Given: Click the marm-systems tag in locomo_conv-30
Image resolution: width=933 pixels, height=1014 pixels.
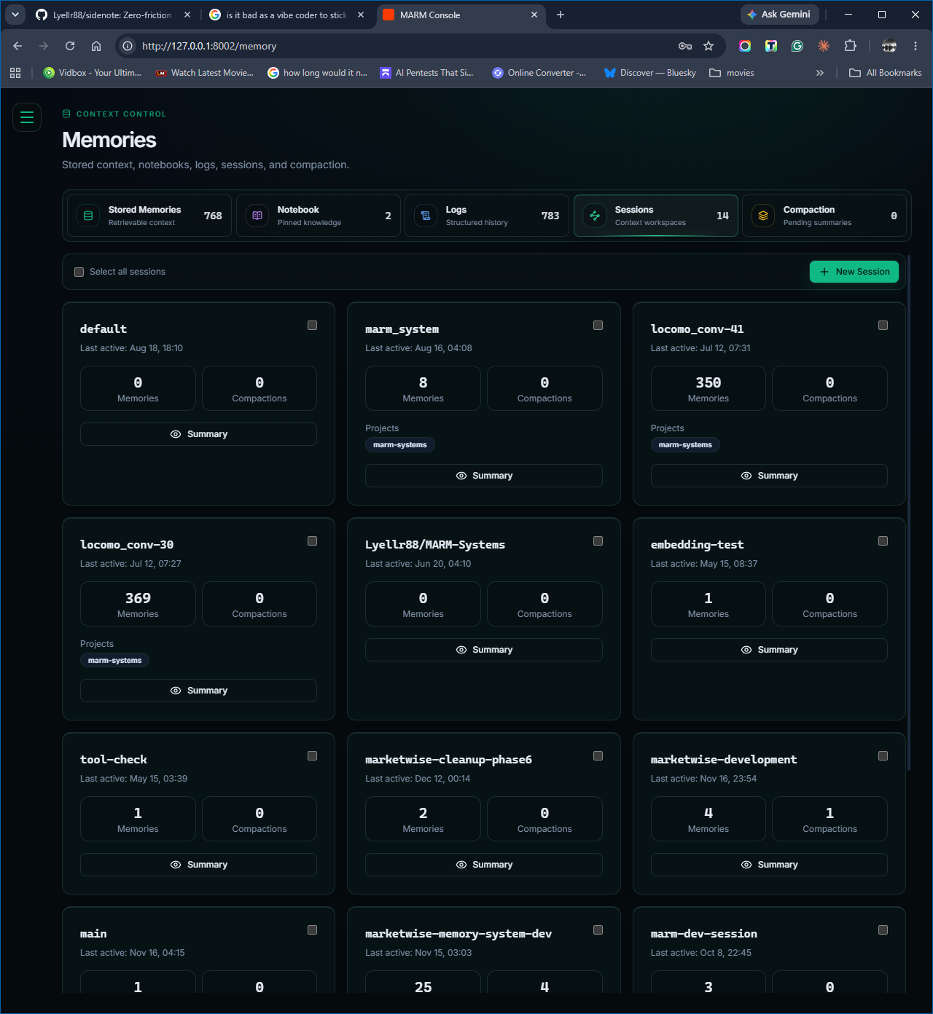Looking at the screenshot, I should [115, 661].
